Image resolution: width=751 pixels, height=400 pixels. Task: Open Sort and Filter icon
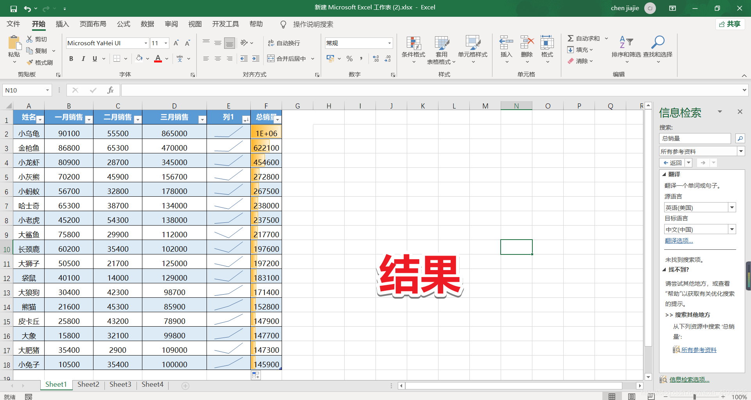point(626,42)
